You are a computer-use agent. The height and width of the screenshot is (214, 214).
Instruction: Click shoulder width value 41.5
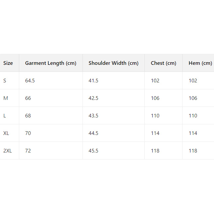[x=93, y=81]
